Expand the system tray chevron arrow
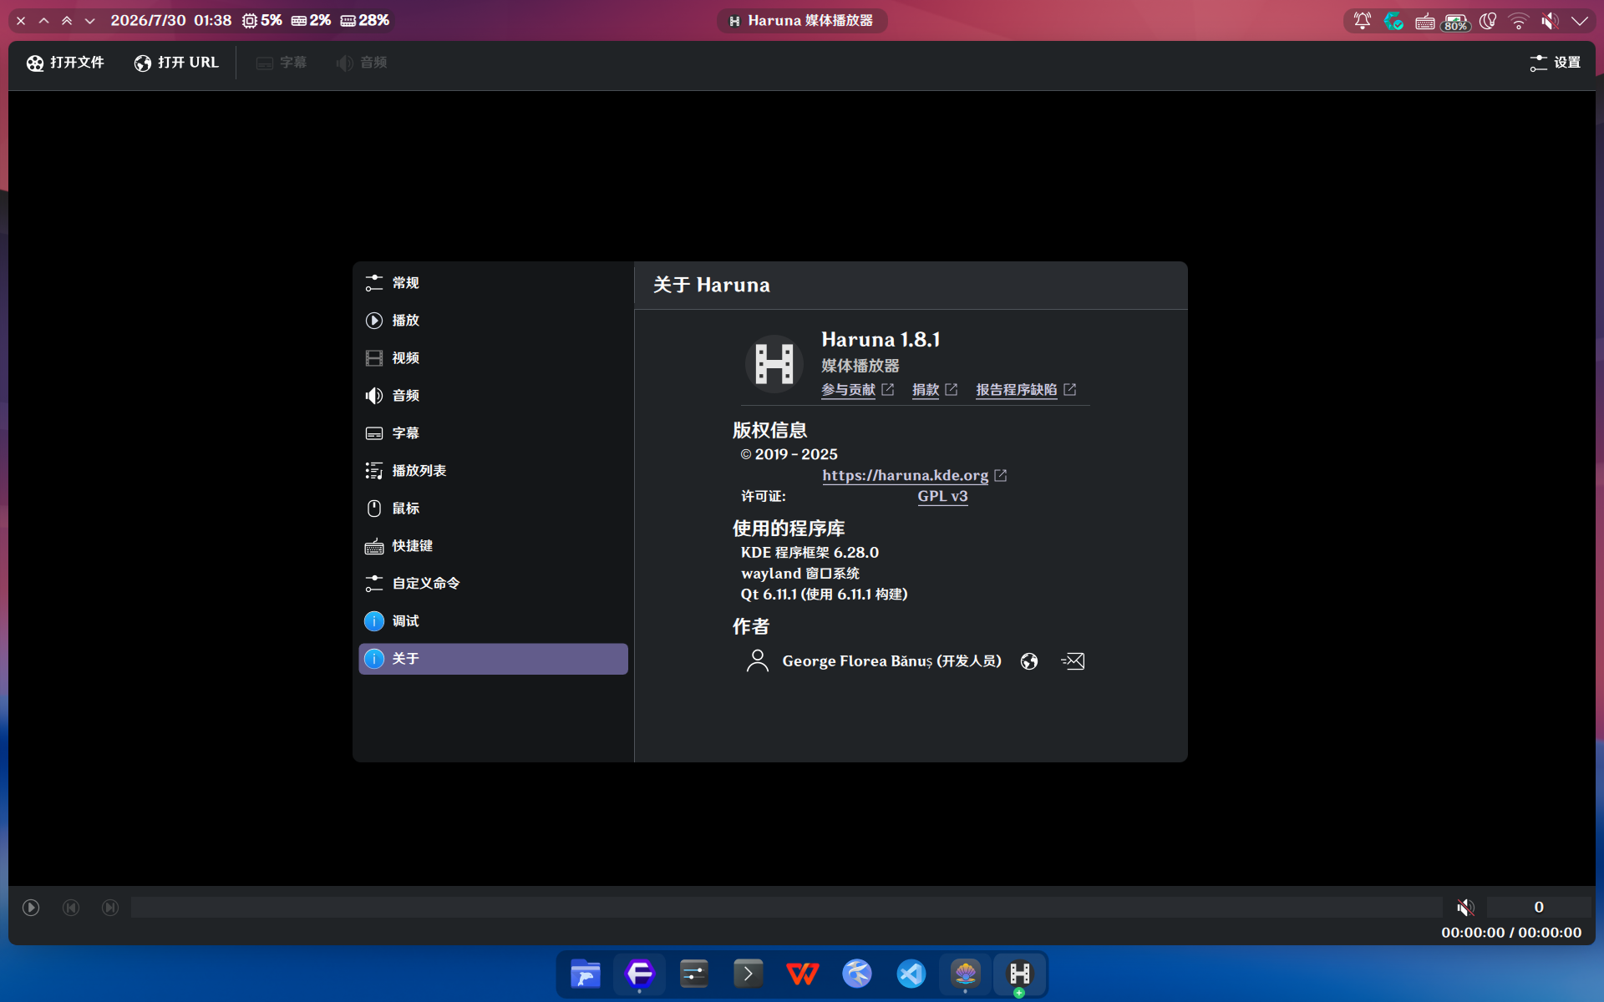Viewport: 1604px width, 1002px height. click(x=1580, y=21)
